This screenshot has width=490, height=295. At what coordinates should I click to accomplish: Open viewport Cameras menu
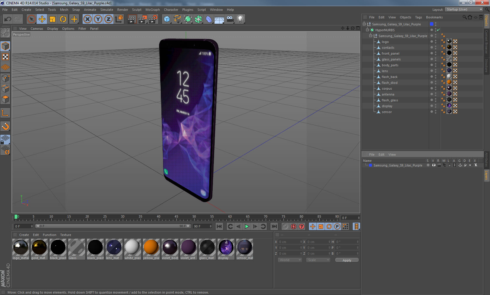point(37,29)
